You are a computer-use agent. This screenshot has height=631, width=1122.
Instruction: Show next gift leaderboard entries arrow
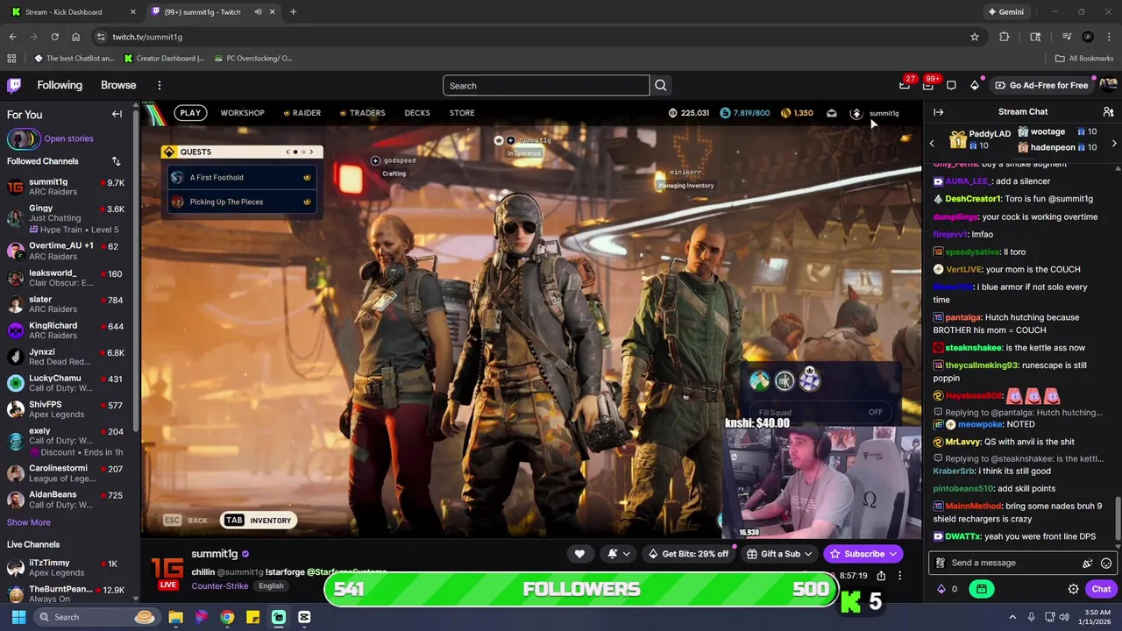click(x=1113, y=143)
